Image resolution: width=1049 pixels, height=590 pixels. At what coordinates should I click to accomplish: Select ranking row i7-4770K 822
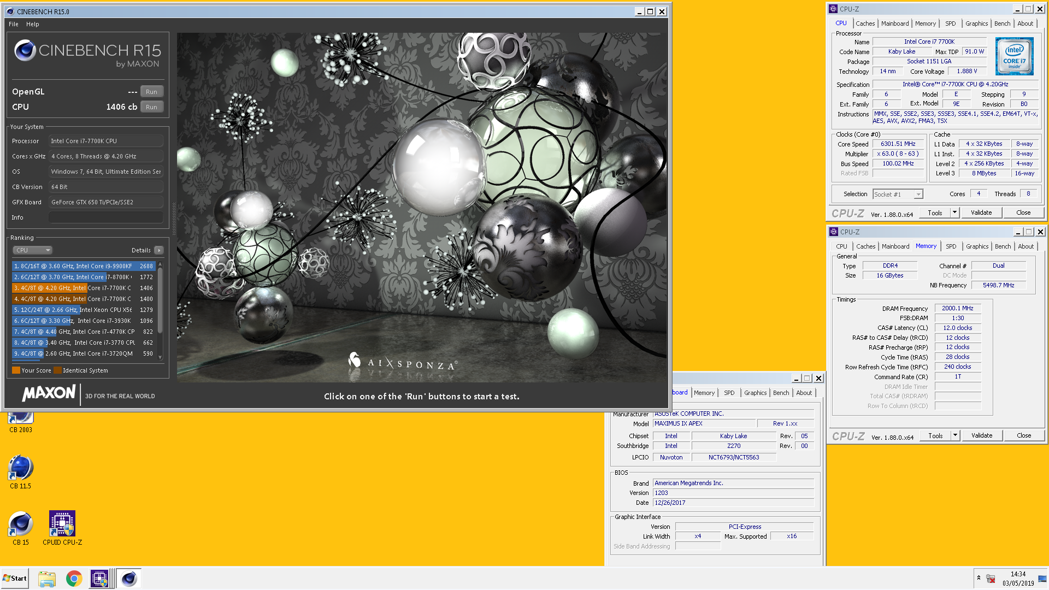point(84,332)
